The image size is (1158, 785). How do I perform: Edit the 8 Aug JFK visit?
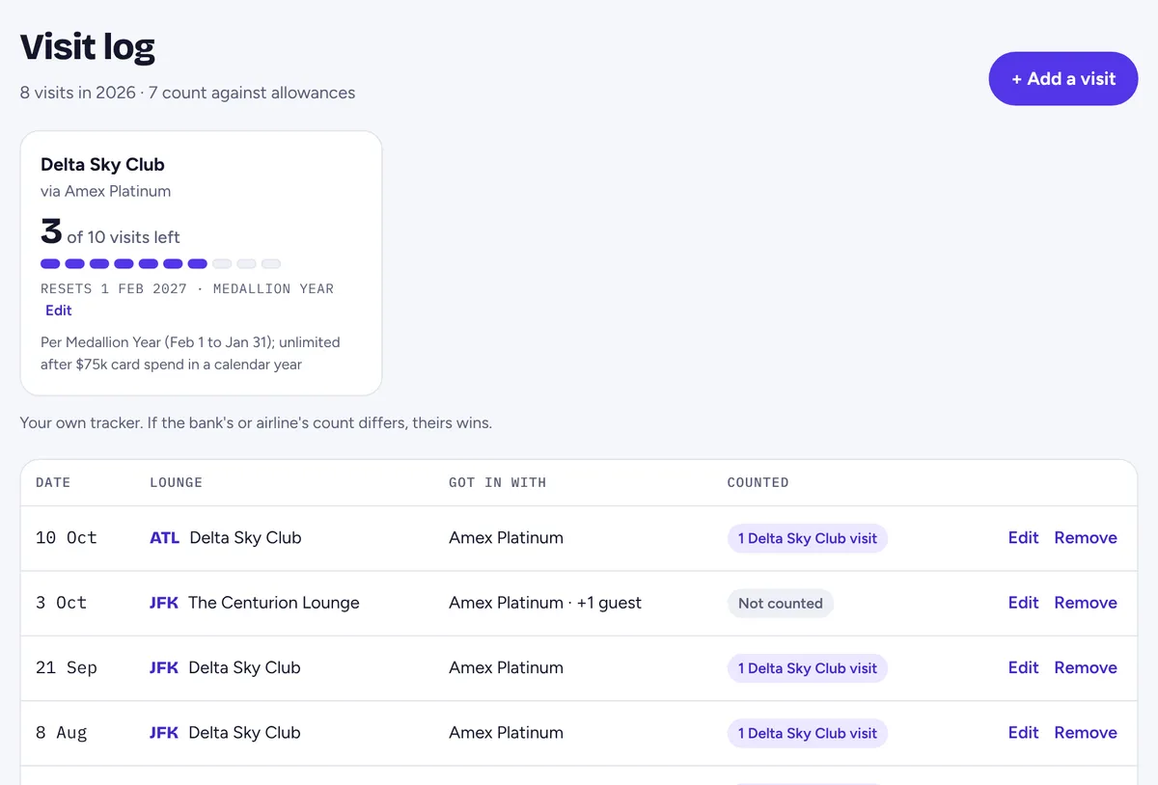point(1023,733)
